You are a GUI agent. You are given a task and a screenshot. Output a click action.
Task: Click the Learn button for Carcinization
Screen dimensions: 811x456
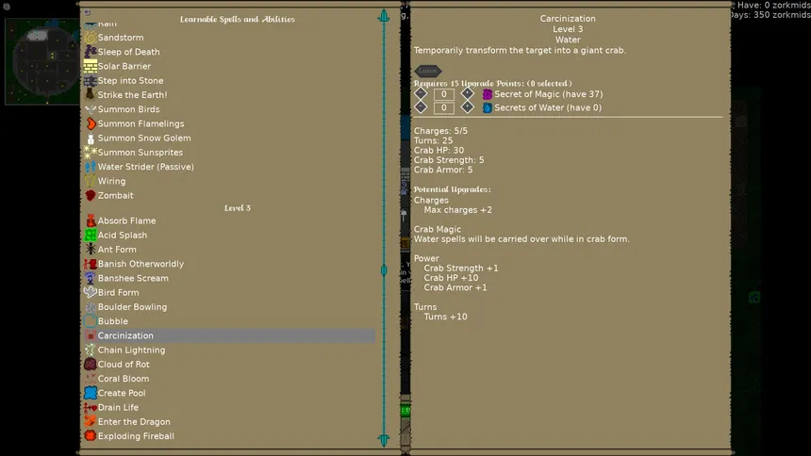428,71
